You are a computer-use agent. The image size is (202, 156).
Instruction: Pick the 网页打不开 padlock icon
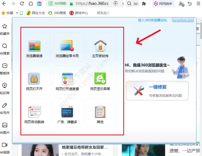[34, 79]
